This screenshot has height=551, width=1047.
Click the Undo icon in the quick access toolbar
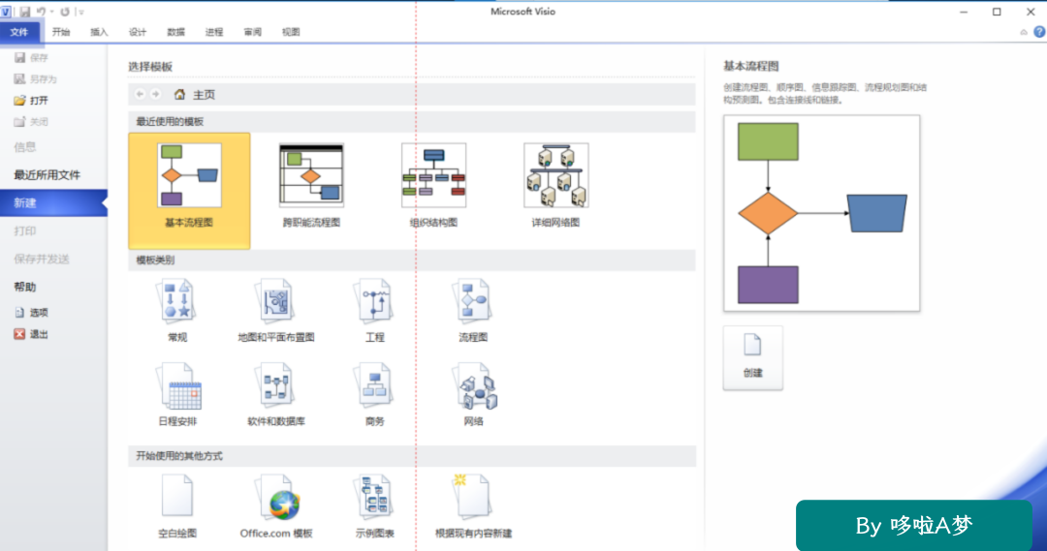point(41,12)
